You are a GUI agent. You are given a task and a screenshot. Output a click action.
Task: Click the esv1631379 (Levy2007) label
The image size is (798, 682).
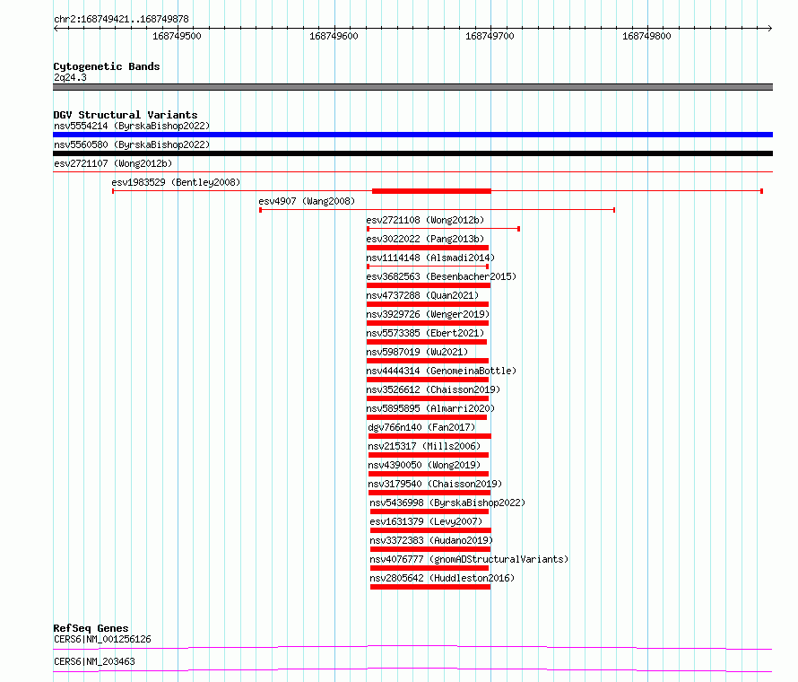(x=426, y=521)
